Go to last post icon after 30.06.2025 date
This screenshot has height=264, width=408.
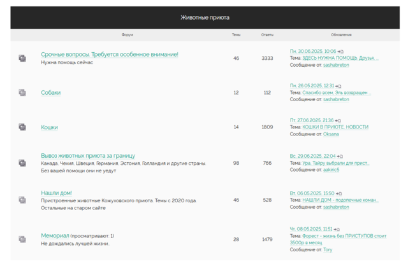[x=340, y=52]
